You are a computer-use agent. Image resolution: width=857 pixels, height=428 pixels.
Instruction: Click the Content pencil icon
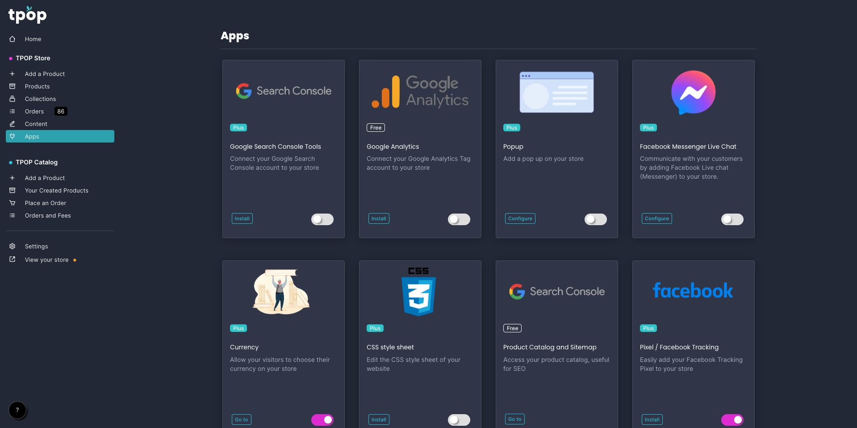(13, 124)
